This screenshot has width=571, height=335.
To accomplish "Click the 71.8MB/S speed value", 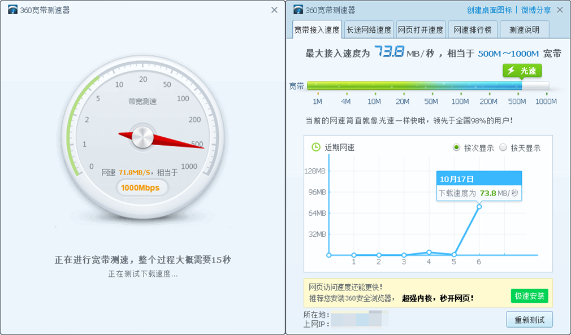I will pyautogui.click(x=135, y=172).
